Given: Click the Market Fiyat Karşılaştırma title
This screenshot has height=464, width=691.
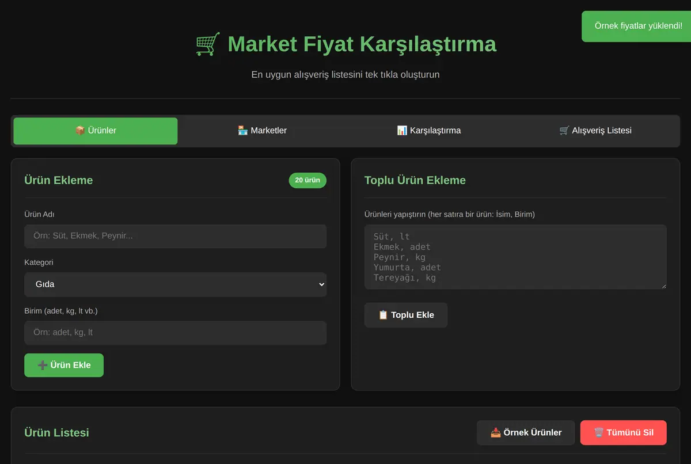Looking at the screenshot, I should [362, 44].
